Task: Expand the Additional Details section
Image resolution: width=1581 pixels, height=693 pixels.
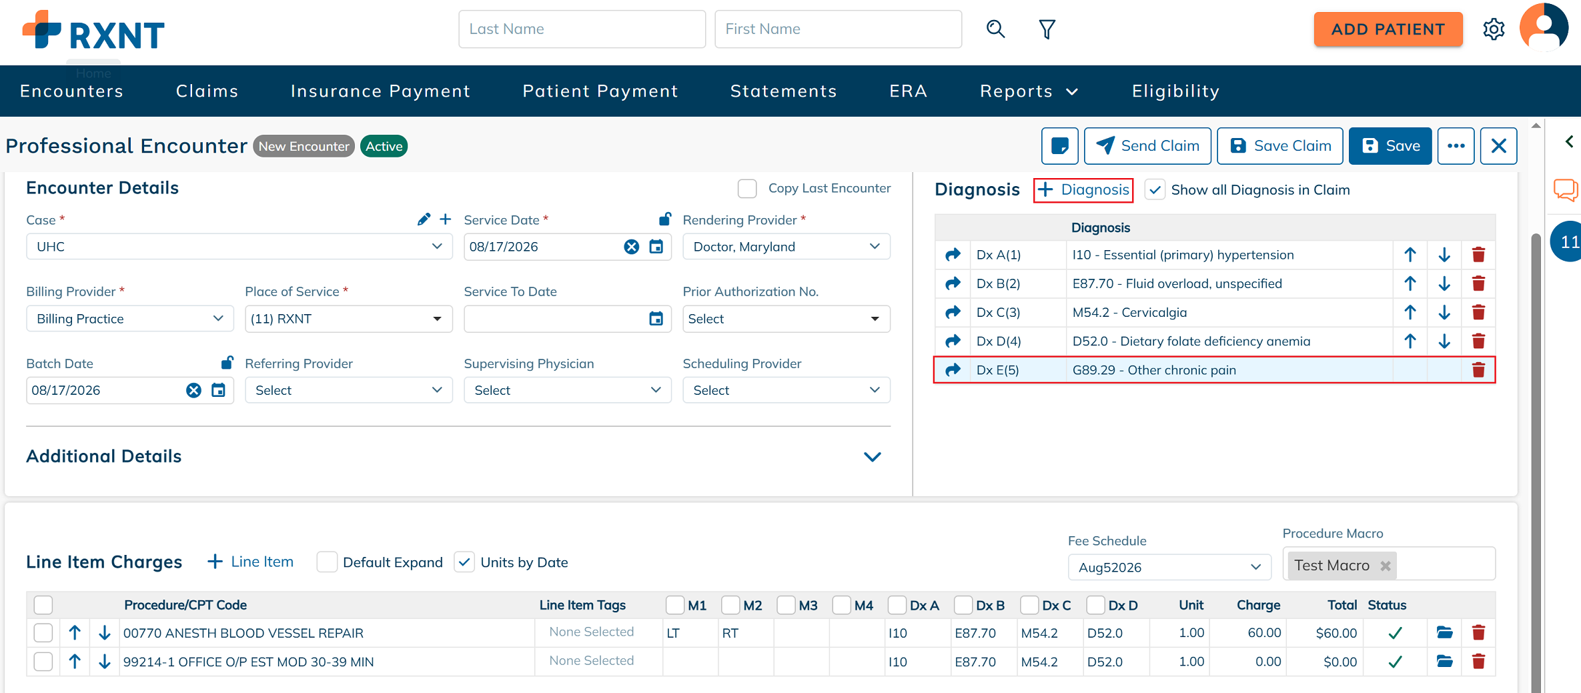Action: point(872,457)
